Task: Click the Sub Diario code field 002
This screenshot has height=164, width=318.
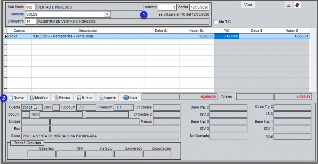Action: coord(30,7)
